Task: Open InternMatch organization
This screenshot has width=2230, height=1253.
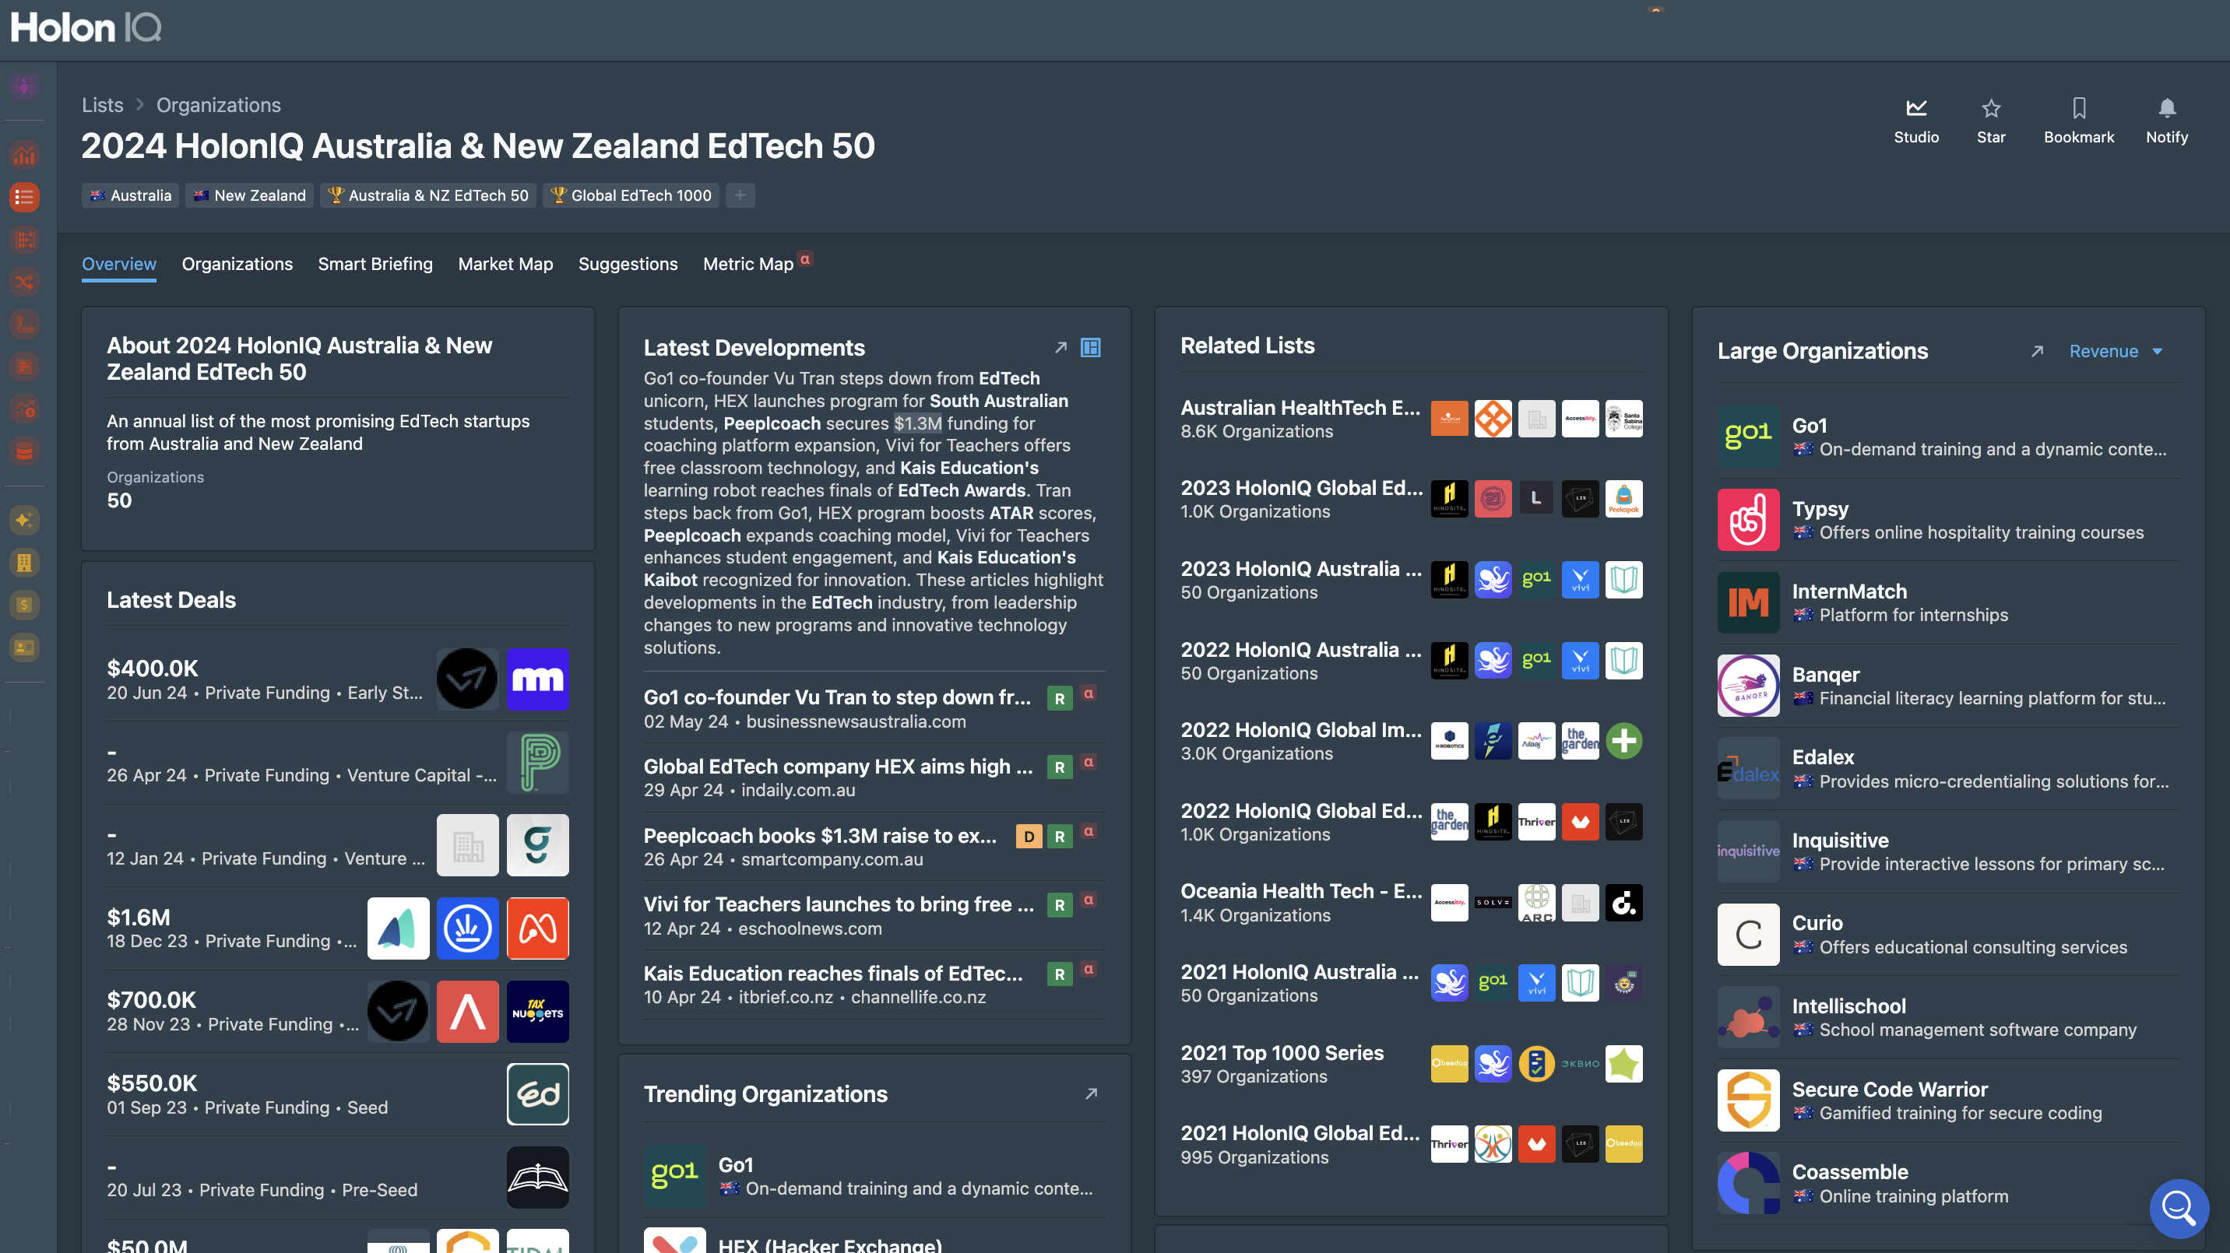Action: (x=1948, y=603)
